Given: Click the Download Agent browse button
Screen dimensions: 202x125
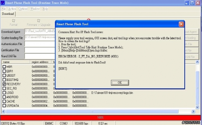Looking at the screenshot, I should pyautogui.click(x=192, y=32).
